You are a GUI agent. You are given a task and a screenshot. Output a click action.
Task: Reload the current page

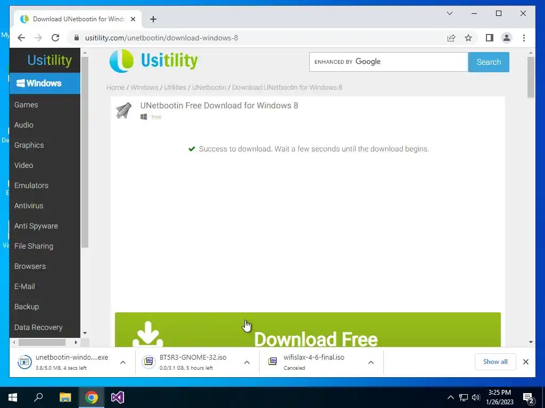55,38
